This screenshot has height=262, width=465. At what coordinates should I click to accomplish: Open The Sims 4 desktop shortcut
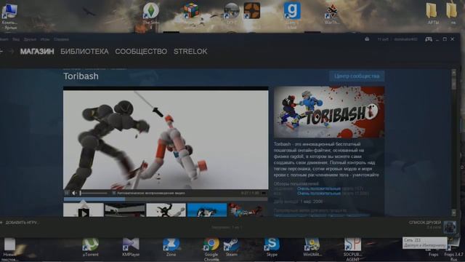pos(150,13)
